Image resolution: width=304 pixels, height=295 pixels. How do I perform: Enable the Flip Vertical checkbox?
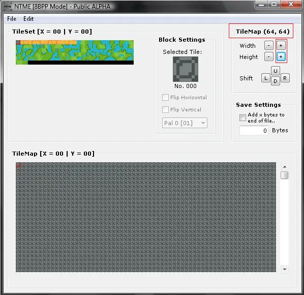coord(165,109)
